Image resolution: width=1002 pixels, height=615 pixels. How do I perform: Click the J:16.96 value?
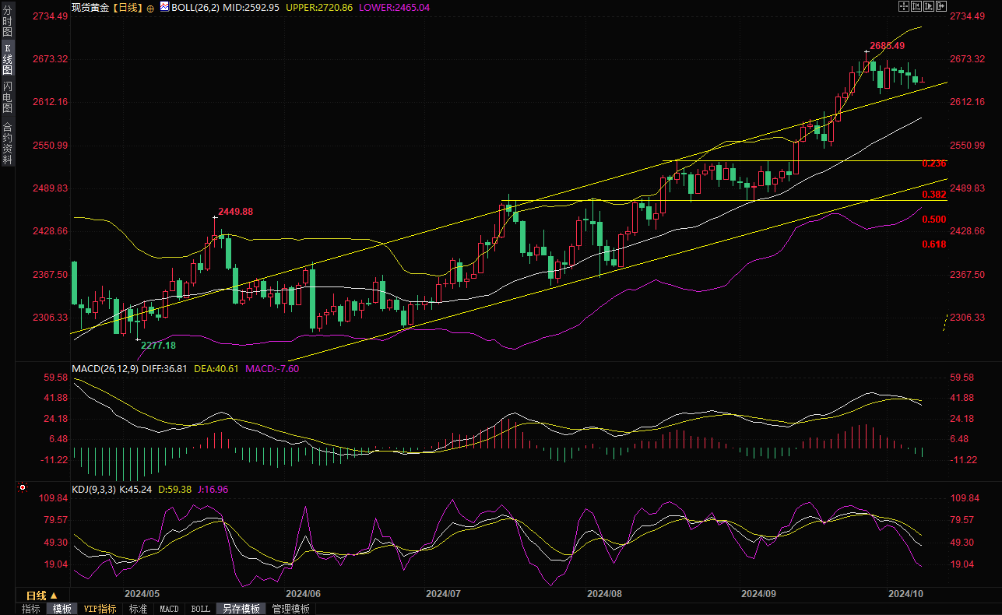click(213, 490)
